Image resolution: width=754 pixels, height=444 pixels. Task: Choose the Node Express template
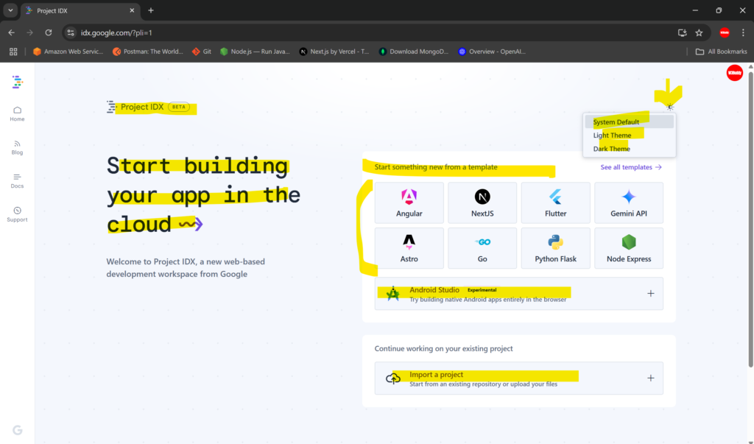pos(629,248)
